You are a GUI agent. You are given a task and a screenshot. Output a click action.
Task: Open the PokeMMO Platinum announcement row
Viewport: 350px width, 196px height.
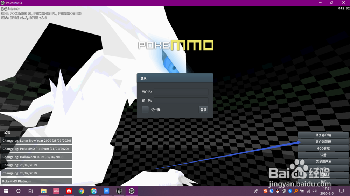tap(37, 181)
